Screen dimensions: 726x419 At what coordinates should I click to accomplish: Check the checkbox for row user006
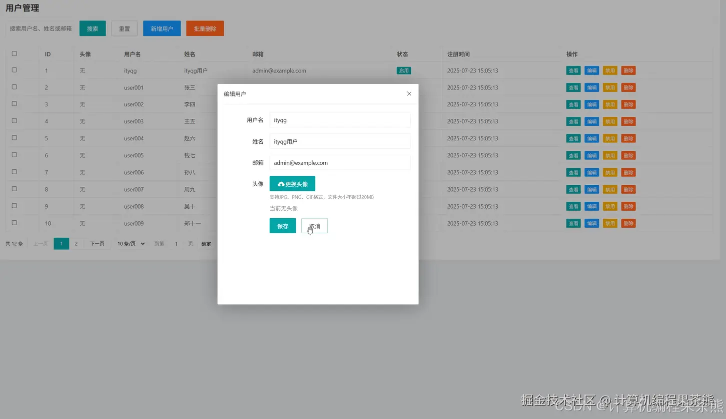(x=15, y=172)
